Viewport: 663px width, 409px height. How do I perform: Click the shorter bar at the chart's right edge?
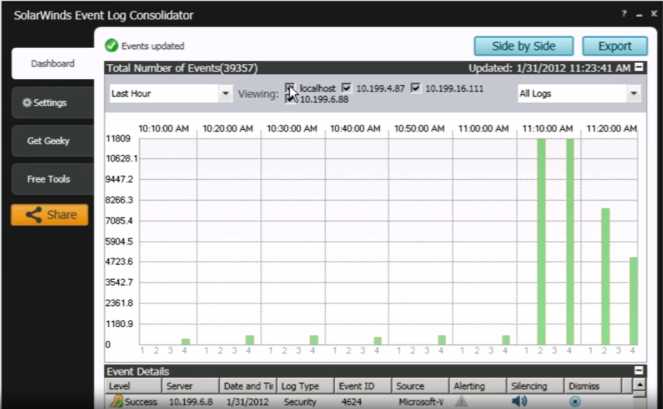[633, 301]
